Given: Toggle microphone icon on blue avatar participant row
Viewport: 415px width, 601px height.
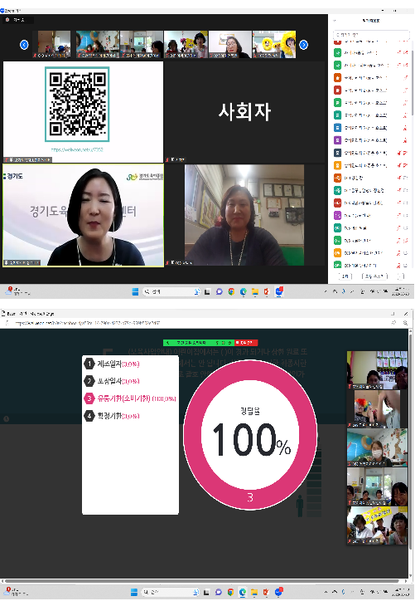Looking at the screenshot, I should [405, 128].
